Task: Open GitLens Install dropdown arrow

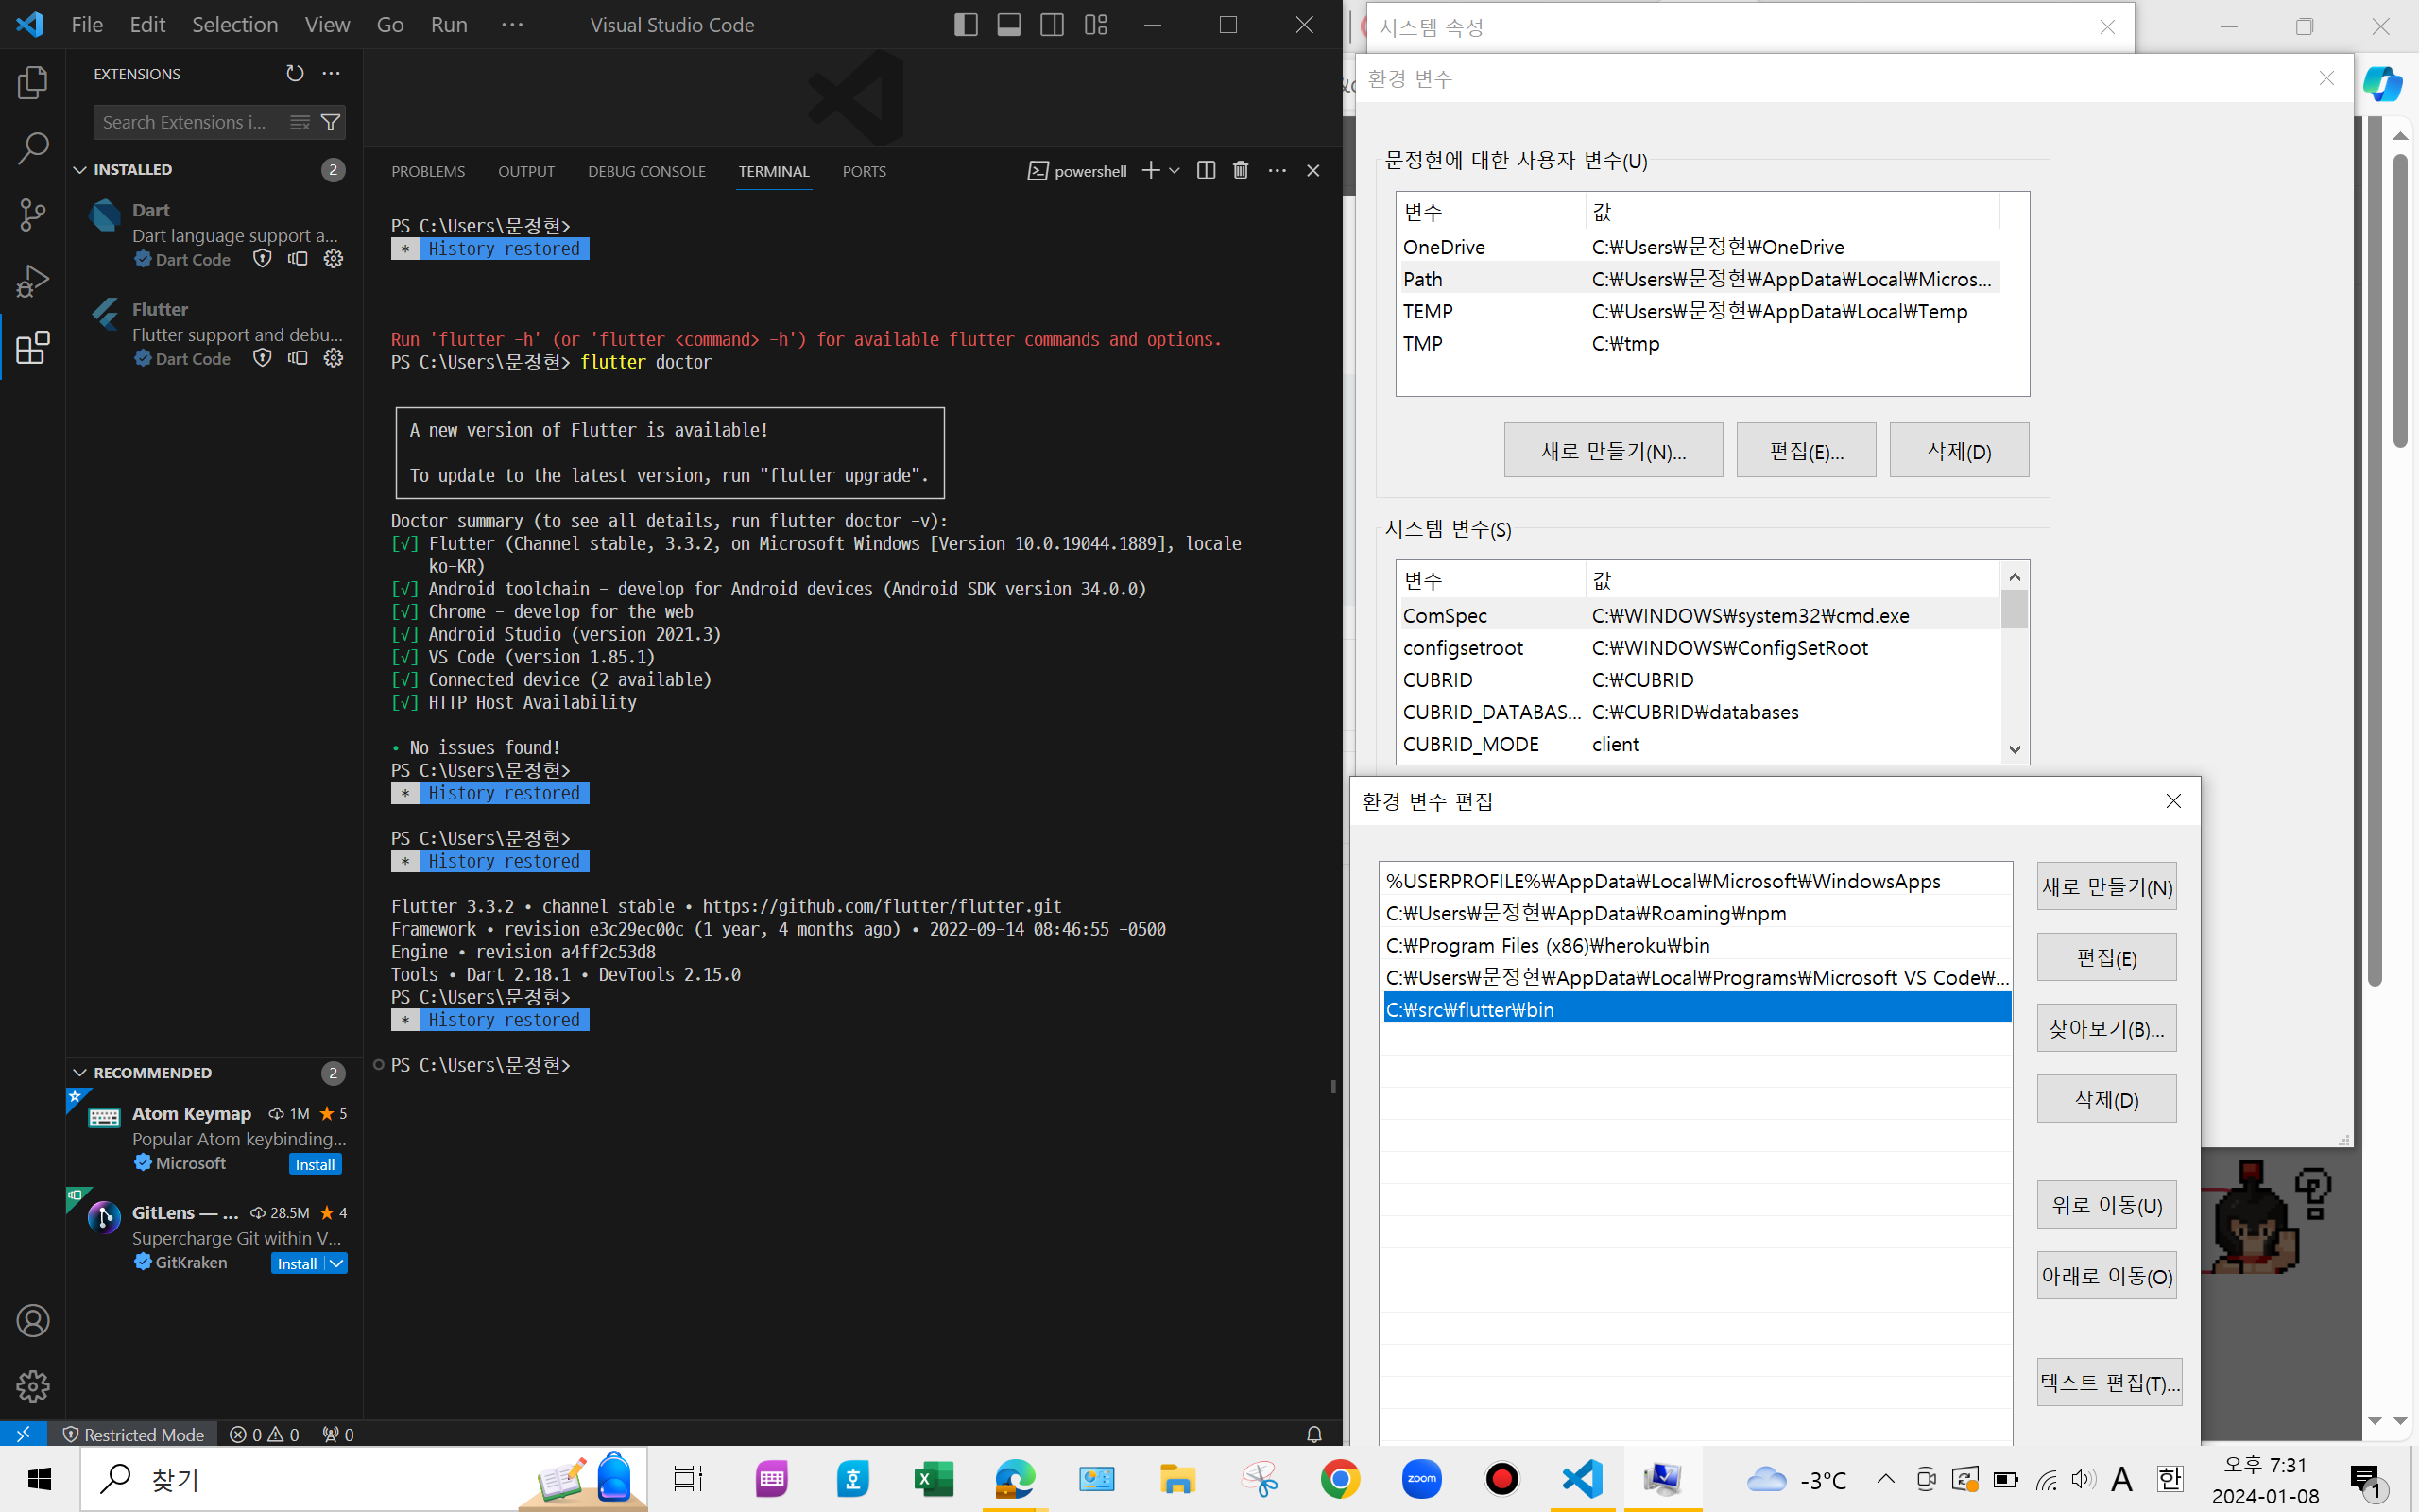Action: [336, 1263]
